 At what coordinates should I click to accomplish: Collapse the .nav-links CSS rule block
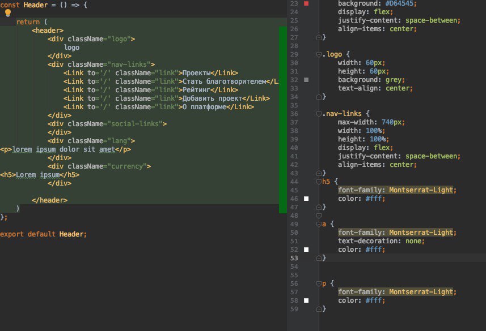pos(319,114)
